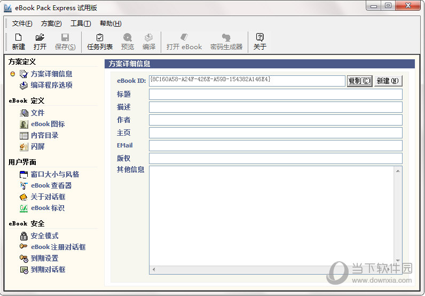The height and width of the screenshot is (296, 425).
Task: Click the 其他信息 scrollbar up arrow
Action: pos(398,171)
